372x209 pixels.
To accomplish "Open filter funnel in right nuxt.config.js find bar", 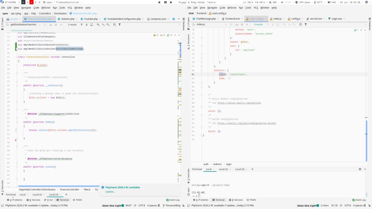I will pos(305,24).
